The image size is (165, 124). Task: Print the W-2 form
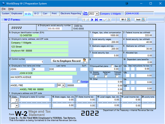tap(126, 20)
